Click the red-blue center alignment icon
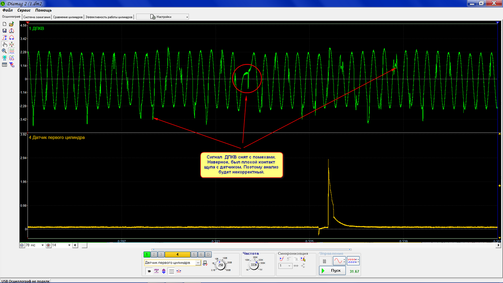Screen dimensions: 503x283 tap(179, 271)
